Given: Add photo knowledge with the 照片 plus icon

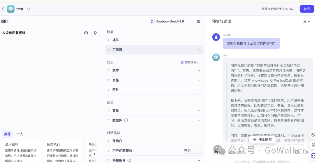Looking at the screenshot, I should pos(199,90).
